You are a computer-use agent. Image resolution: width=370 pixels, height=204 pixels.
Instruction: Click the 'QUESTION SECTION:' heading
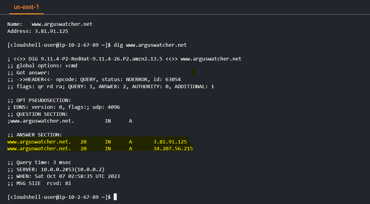tap(37, 114)
